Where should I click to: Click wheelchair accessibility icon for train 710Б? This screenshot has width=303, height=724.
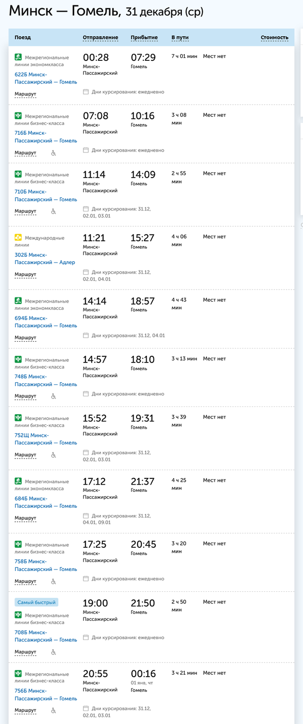pyautogui.click(x=54, y=211)
